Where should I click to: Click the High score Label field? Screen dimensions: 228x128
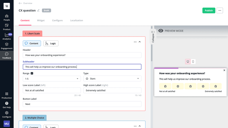tap(112, 90)
